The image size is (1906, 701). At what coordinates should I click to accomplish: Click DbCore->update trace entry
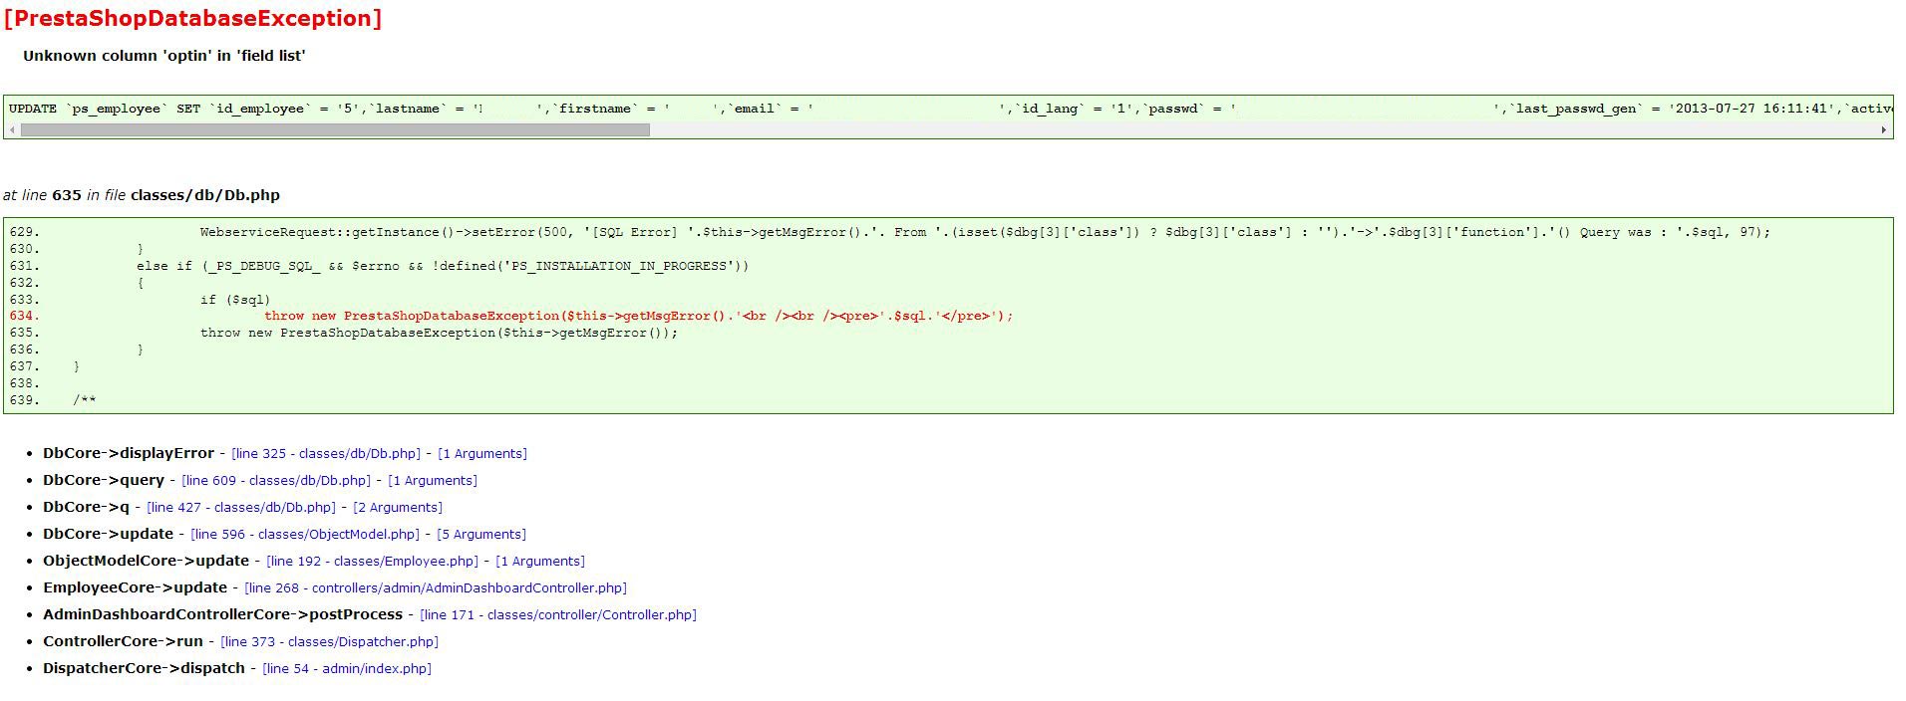coord(108,534)
